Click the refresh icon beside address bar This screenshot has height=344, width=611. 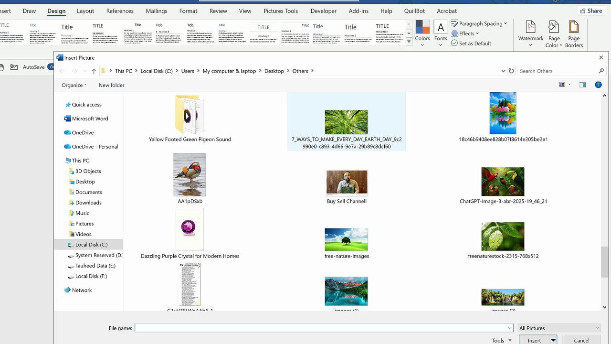(x=511, y=71)
